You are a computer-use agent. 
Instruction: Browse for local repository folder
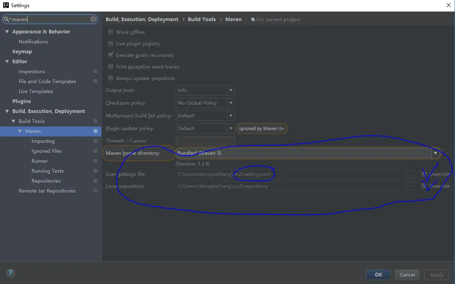click(411, 186)
